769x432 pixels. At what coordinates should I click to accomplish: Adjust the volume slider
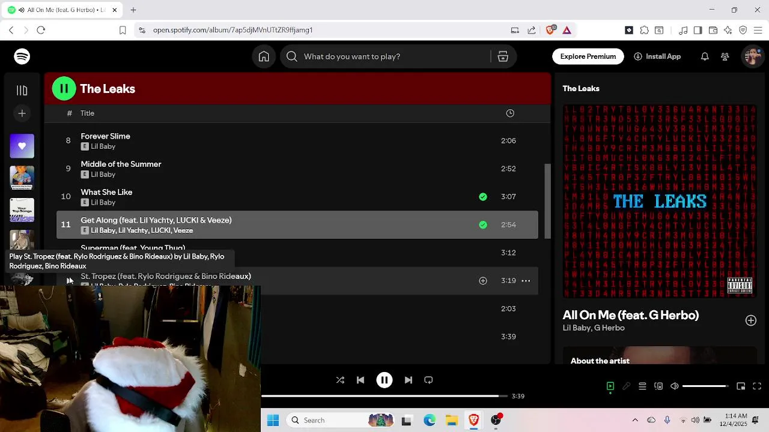click(x=705, y=386)
